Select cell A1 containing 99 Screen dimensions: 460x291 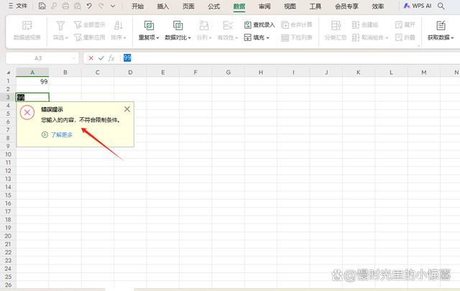click(32, 82)
